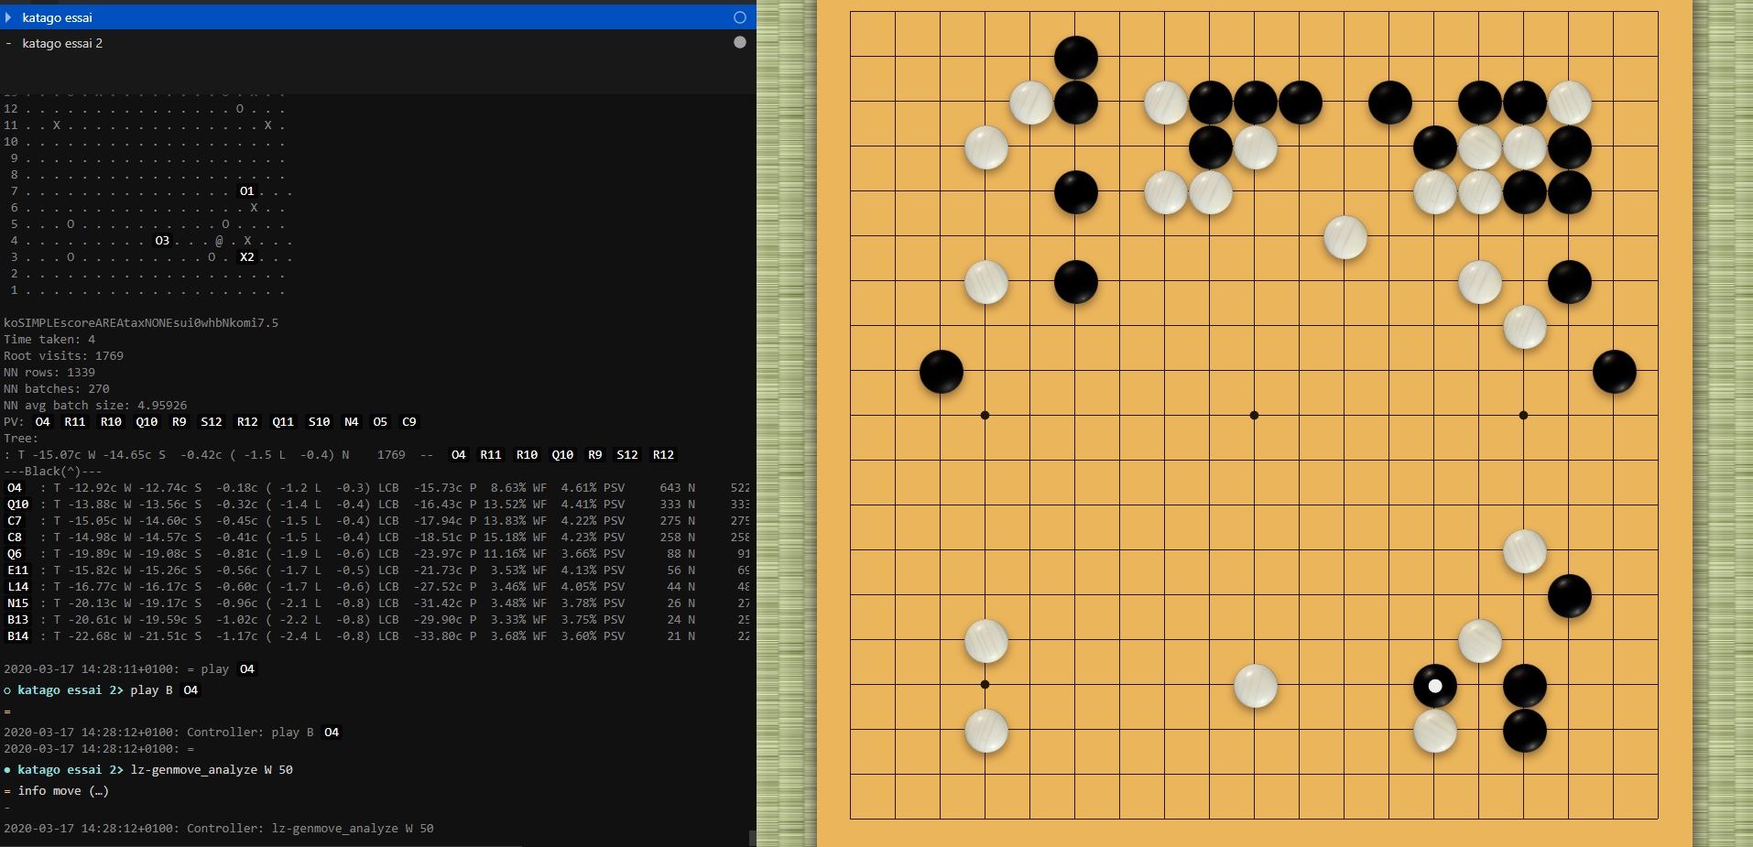Click the X2 label in the ASCII board
The width and height of the screenshot is (1753, 847).
point(246,257)
